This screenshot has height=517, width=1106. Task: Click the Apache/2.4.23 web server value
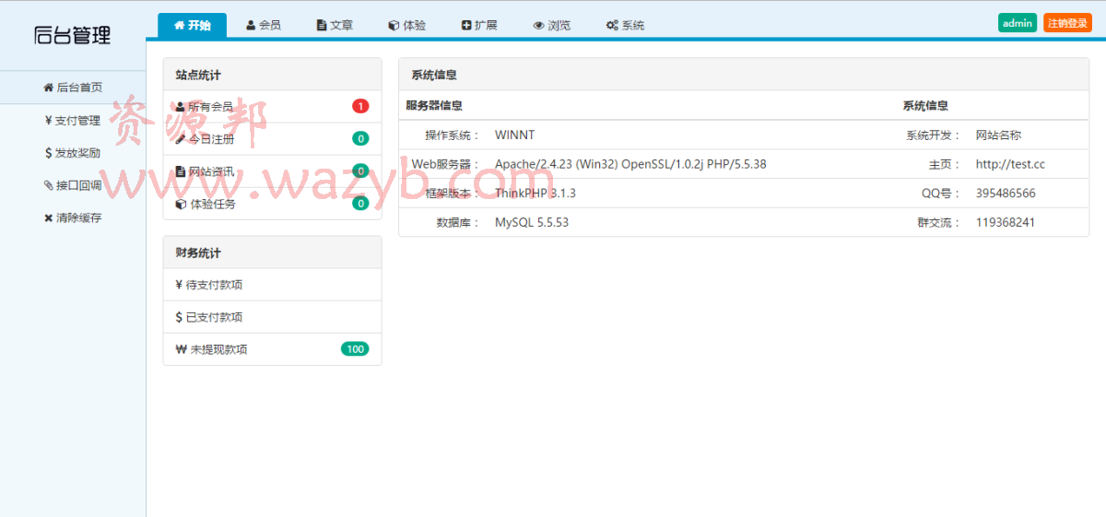tap(630, 164)
